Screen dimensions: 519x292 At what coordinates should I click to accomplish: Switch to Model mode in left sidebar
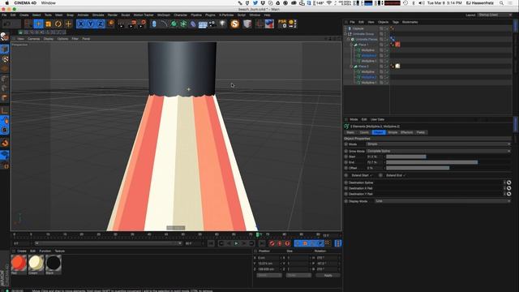[5, 49]
